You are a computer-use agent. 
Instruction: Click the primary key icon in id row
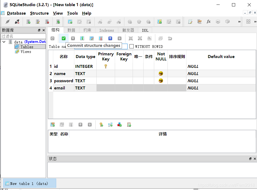[x=106, y=66]
